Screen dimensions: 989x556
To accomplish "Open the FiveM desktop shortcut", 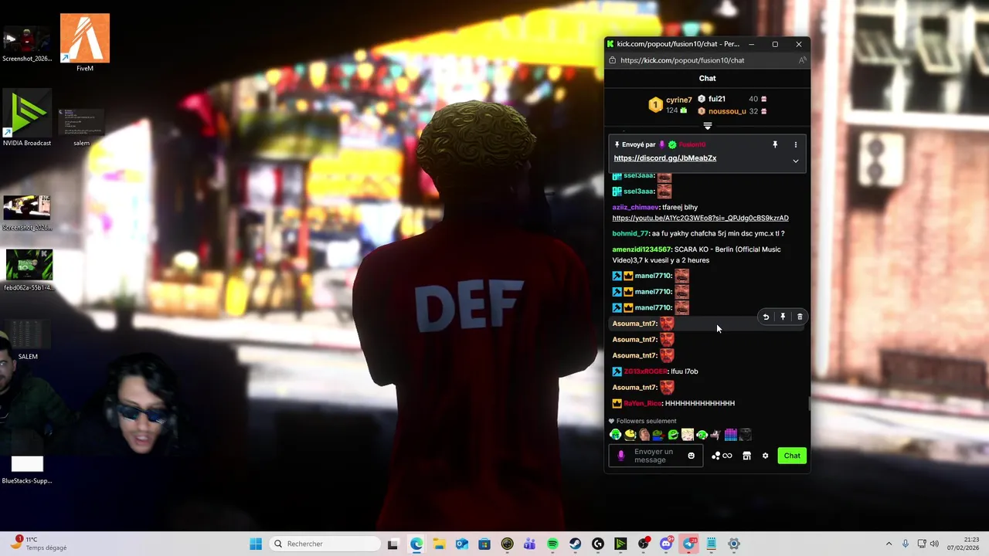I will (85, 42).
